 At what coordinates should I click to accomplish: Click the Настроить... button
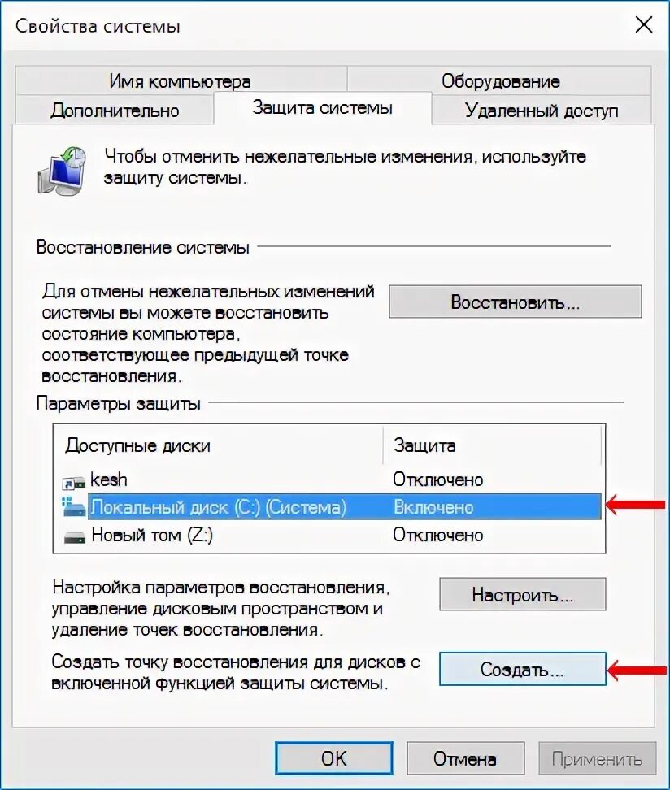click(522, 594)
